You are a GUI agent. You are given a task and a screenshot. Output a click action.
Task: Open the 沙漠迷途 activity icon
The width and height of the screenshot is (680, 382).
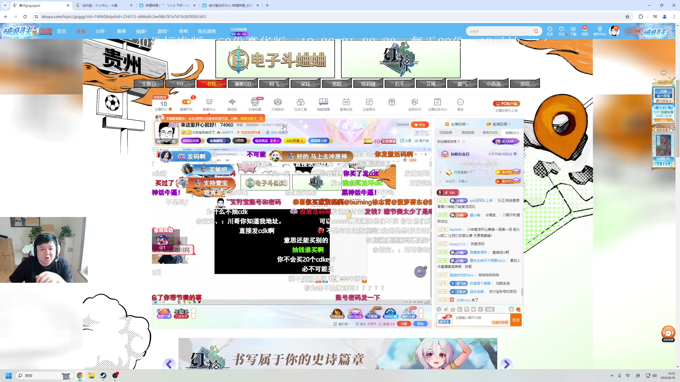[x=337, y=313]
